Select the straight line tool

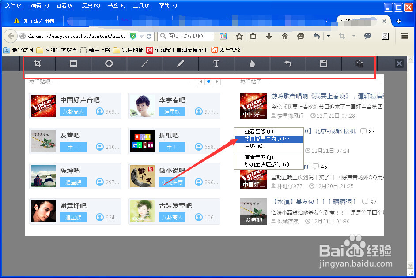tap(145, 63)
